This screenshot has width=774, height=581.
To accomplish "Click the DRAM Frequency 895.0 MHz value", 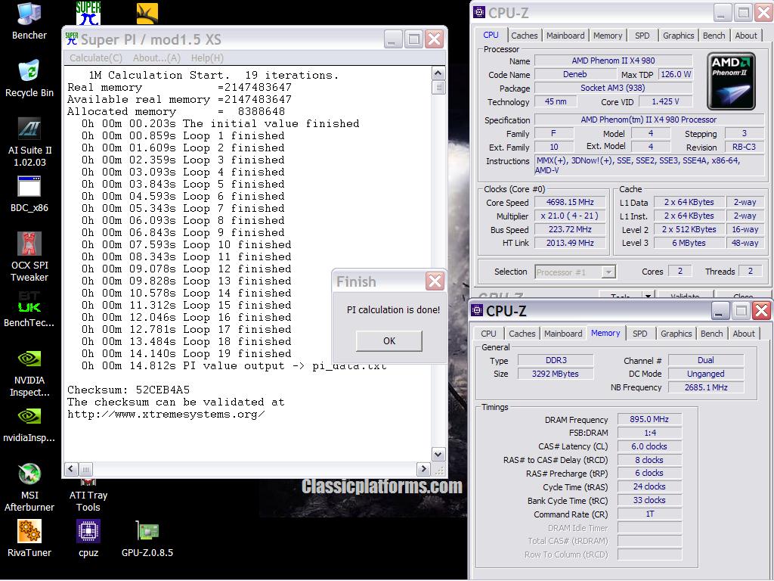I will tap(649, 419).
